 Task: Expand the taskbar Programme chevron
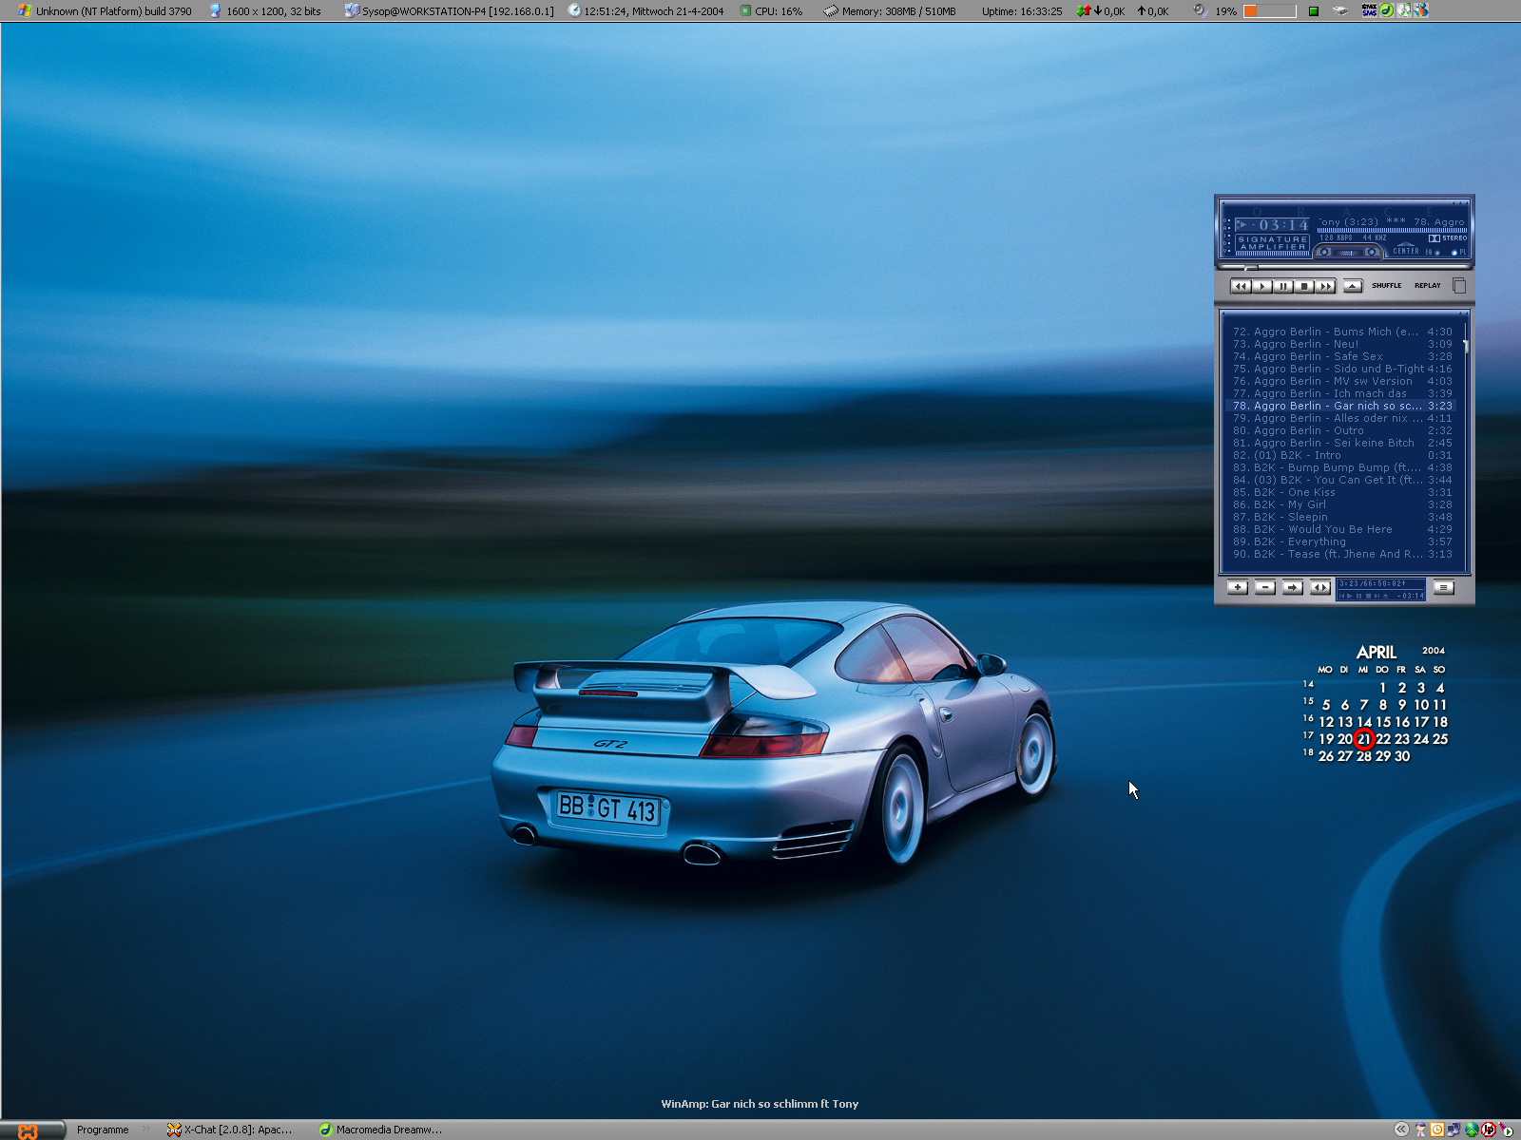pos(146,1130)
